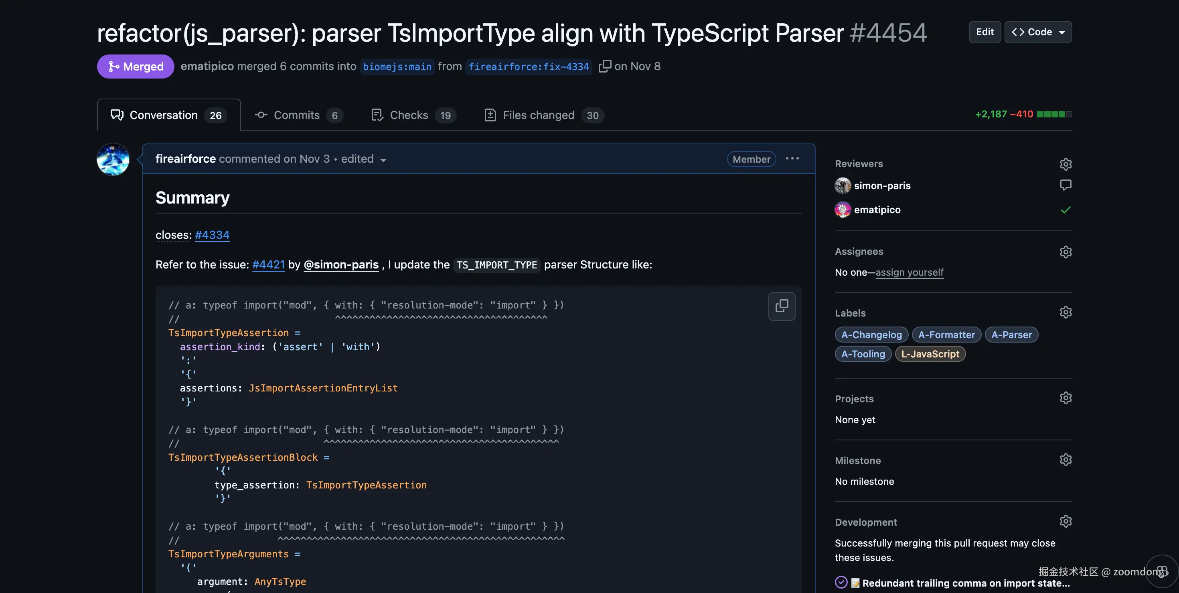Copy the fireairforce:fix-4334 branch name icon
The width and height of the screenshot is (1179, 593).
[604, 66]
